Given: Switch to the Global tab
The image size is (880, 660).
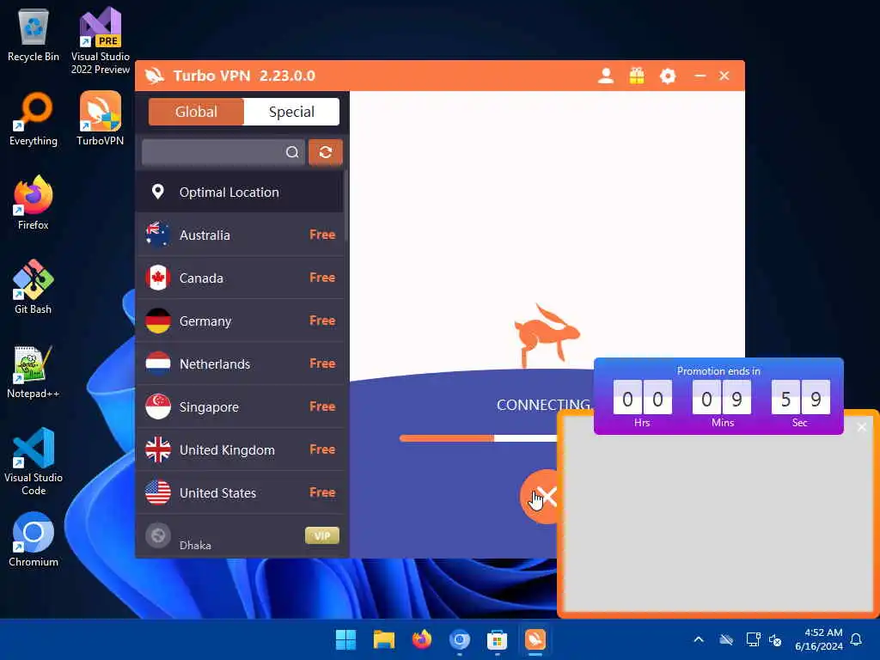Looking at the screenshot, I should point(196,112).
